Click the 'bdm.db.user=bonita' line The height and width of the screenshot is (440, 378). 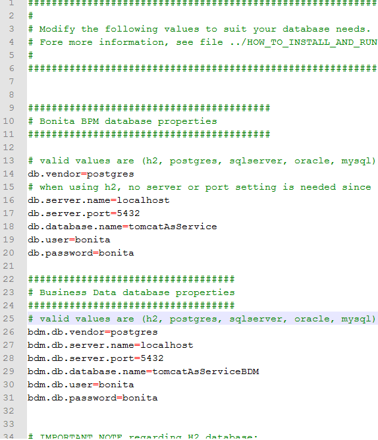tap(81, 385)
